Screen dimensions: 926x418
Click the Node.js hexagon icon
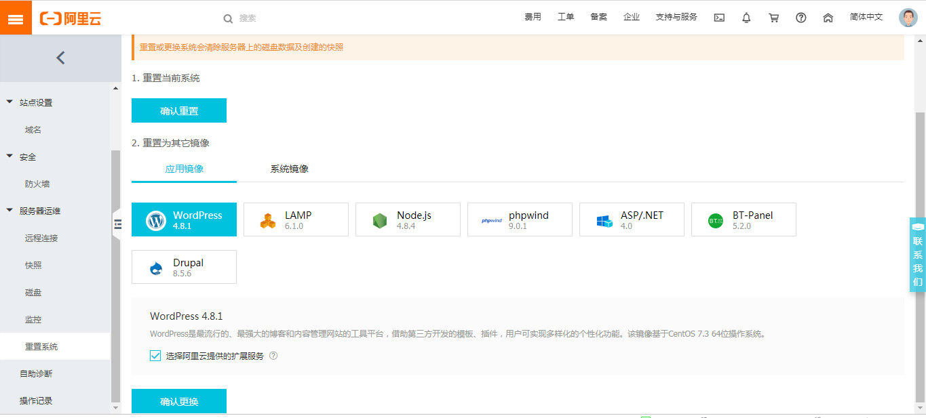click(380, 221)
